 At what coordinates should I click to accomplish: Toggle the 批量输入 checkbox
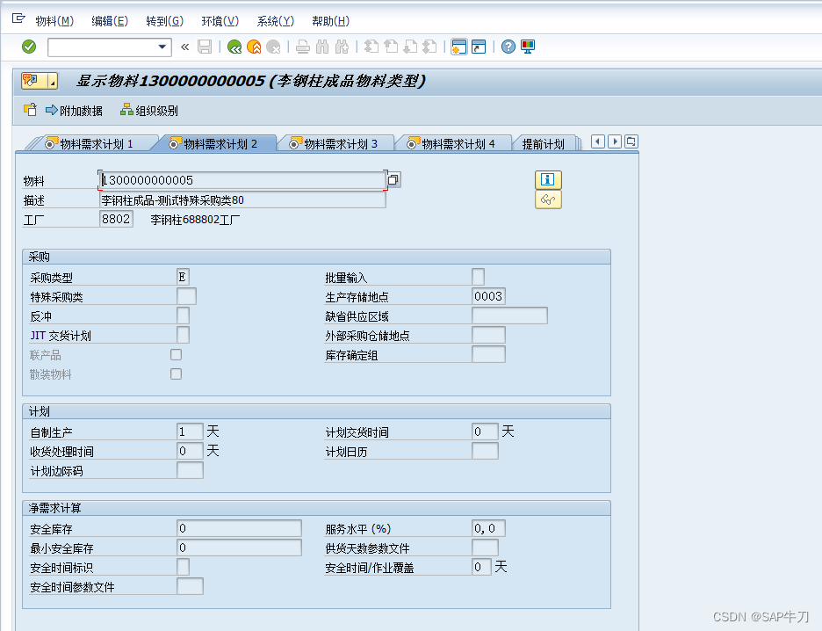[478, 277]
